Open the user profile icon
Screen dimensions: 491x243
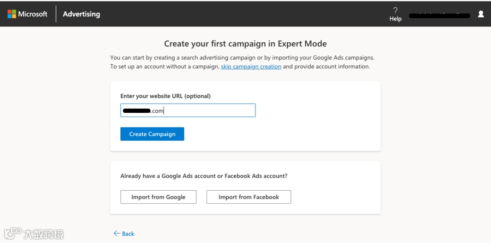(x=481, y=14)
